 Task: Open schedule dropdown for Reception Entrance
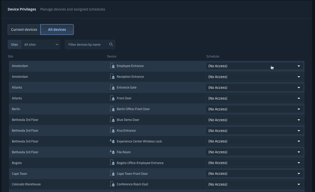click(x=255, y=77)
